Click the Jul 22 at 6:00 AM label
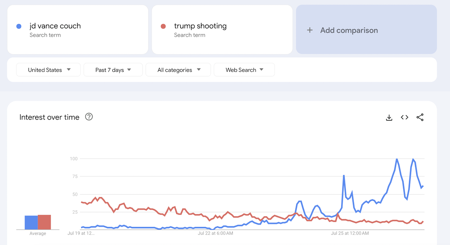The image size is (450, 245). click(x=216, y=233)
